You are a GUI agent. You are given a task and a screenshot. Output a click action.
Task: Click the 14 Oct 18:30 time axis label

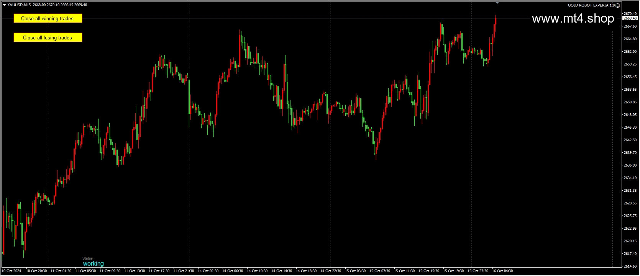tap(306, 271)
